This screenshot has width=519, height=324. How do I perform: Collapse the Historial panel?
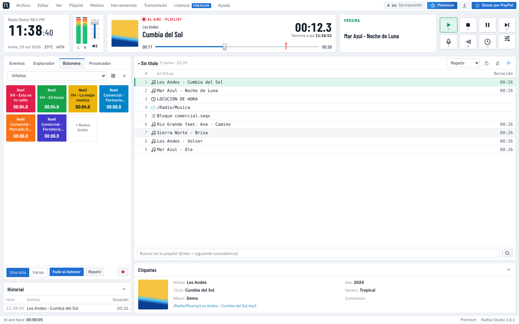124,289
